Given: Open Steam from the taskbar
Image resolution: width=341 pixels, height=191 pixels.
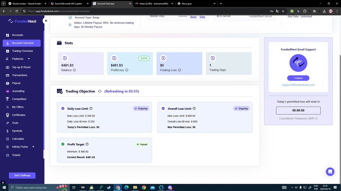Looking at the screenshot, I should pos(109,188).
